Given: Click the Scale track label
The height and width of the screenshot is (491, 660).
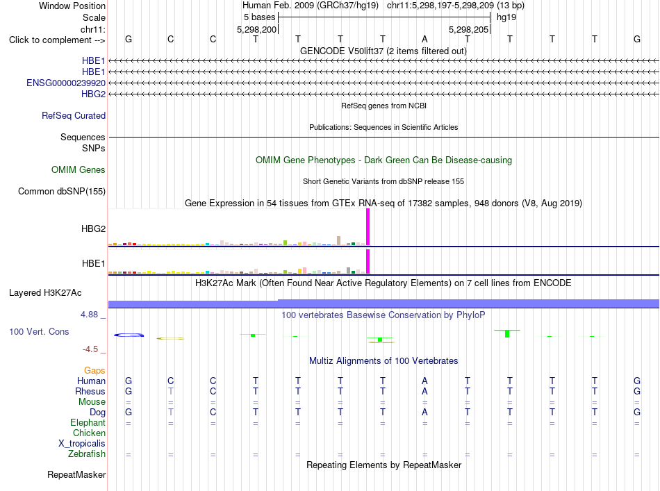Looking at the screenshot, I should (94, 17).
